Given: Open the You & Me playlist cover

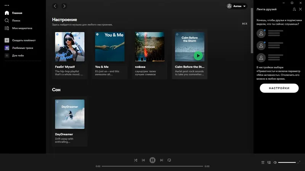Looking at the screenshot, I should [110, 47].
